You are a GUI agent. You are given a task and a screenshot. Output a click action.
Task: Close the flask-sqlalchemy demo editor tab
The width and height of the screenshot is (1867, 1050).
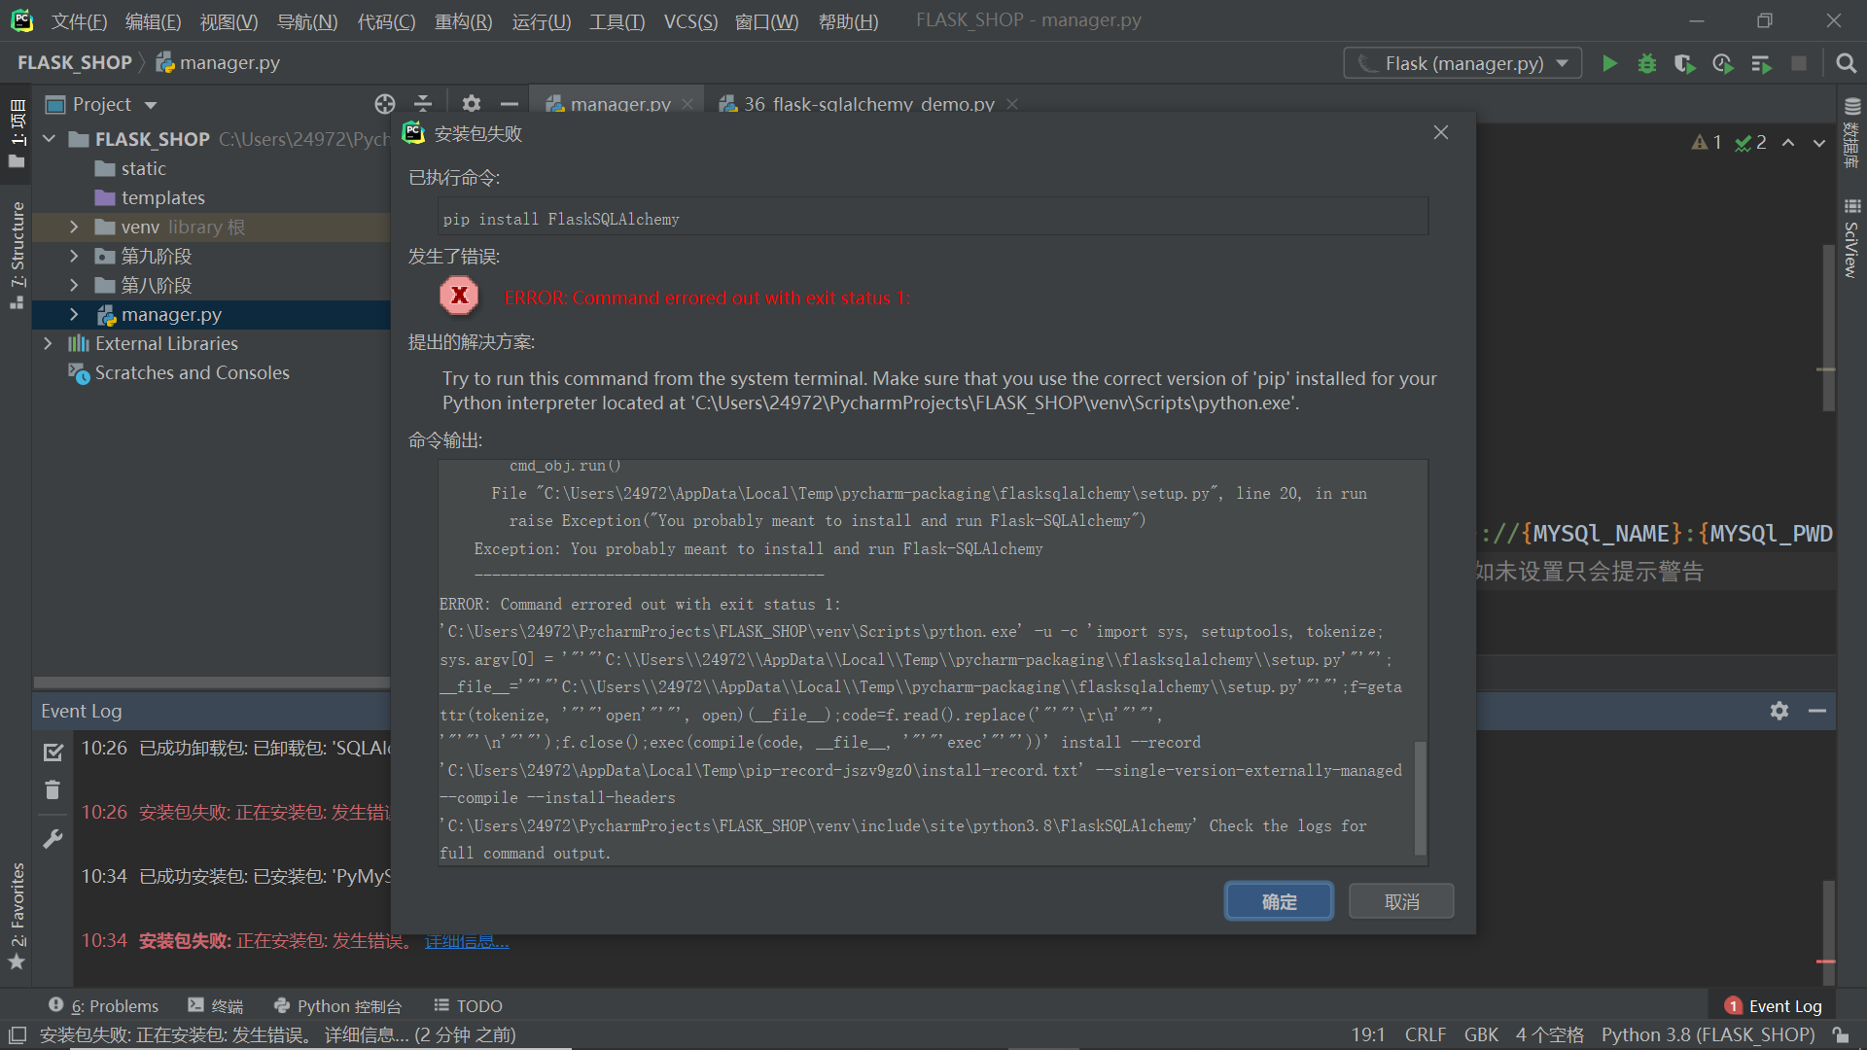click(1012, 104)
